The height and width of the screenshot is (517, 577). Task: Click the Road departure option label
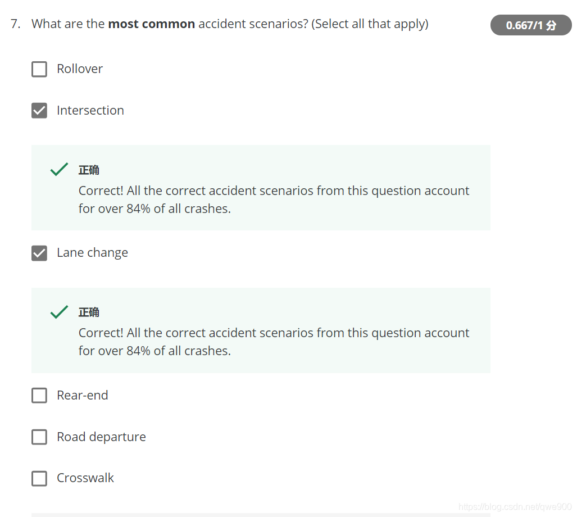(x=102, y=437)
